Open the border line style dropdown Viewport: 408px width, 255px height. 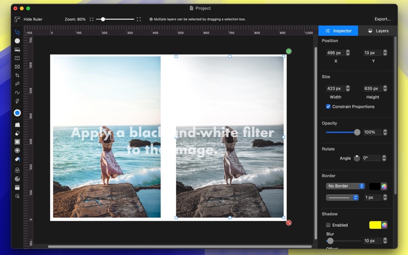(342, 197)
